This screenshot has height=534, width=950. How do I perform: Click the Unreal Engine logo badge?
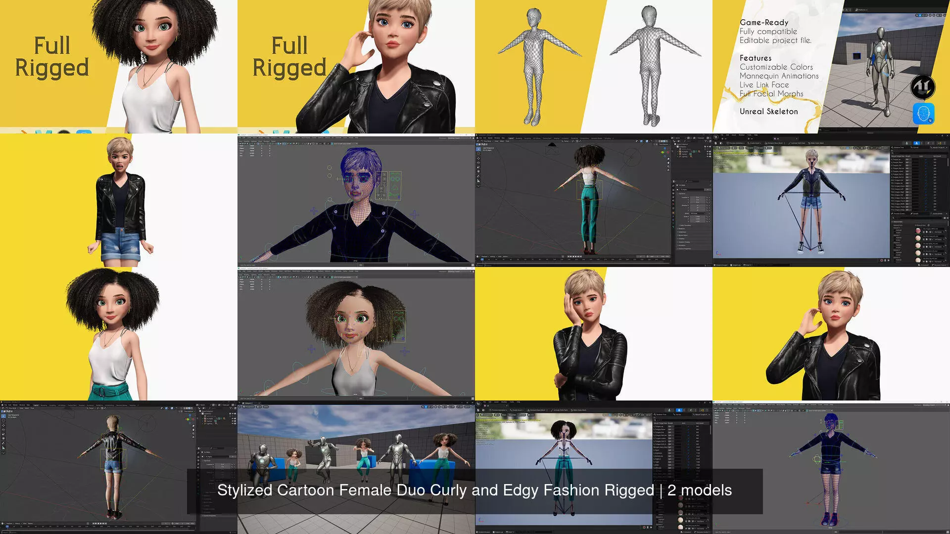pyautogui.click(x=922, y=87)
